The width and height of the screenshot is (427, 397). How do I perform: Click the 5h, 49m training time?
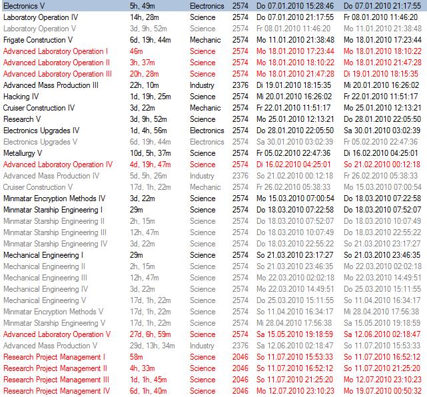click(143, 6)
